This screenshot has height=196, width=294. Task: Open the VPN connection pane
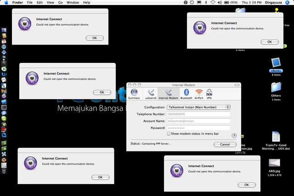tap(209, 94)
